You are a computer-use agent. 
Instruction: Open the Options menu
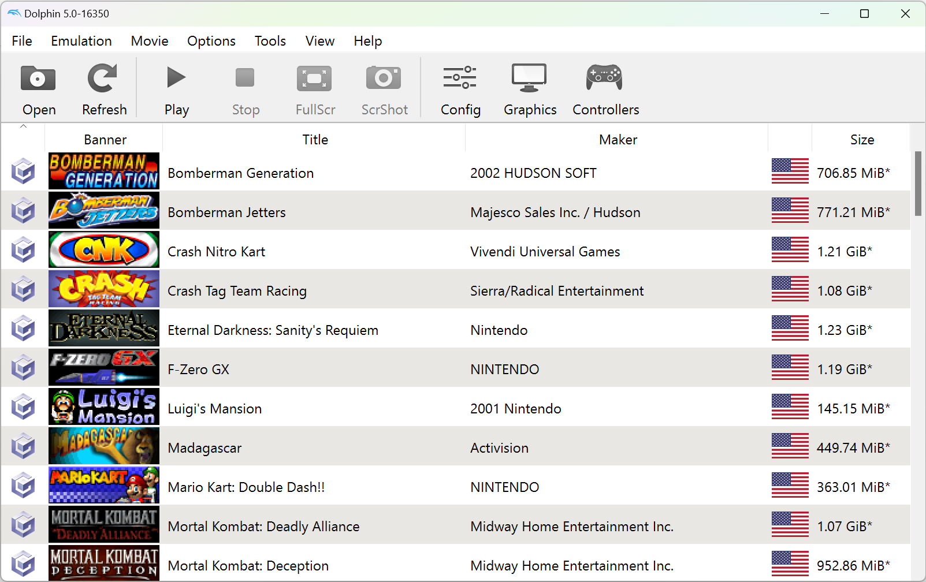(211, 41)
